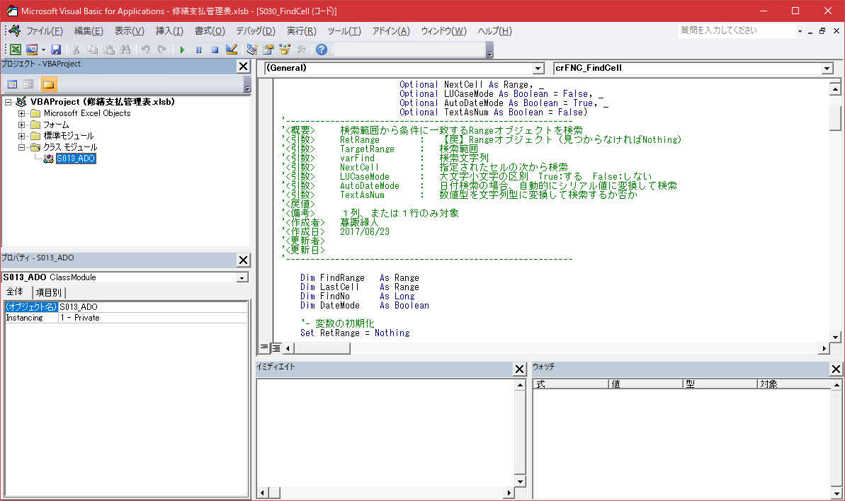845x501 pixels.
Task: Expand the Microsoft Excel Objects folder
Action: pos(21,113)
